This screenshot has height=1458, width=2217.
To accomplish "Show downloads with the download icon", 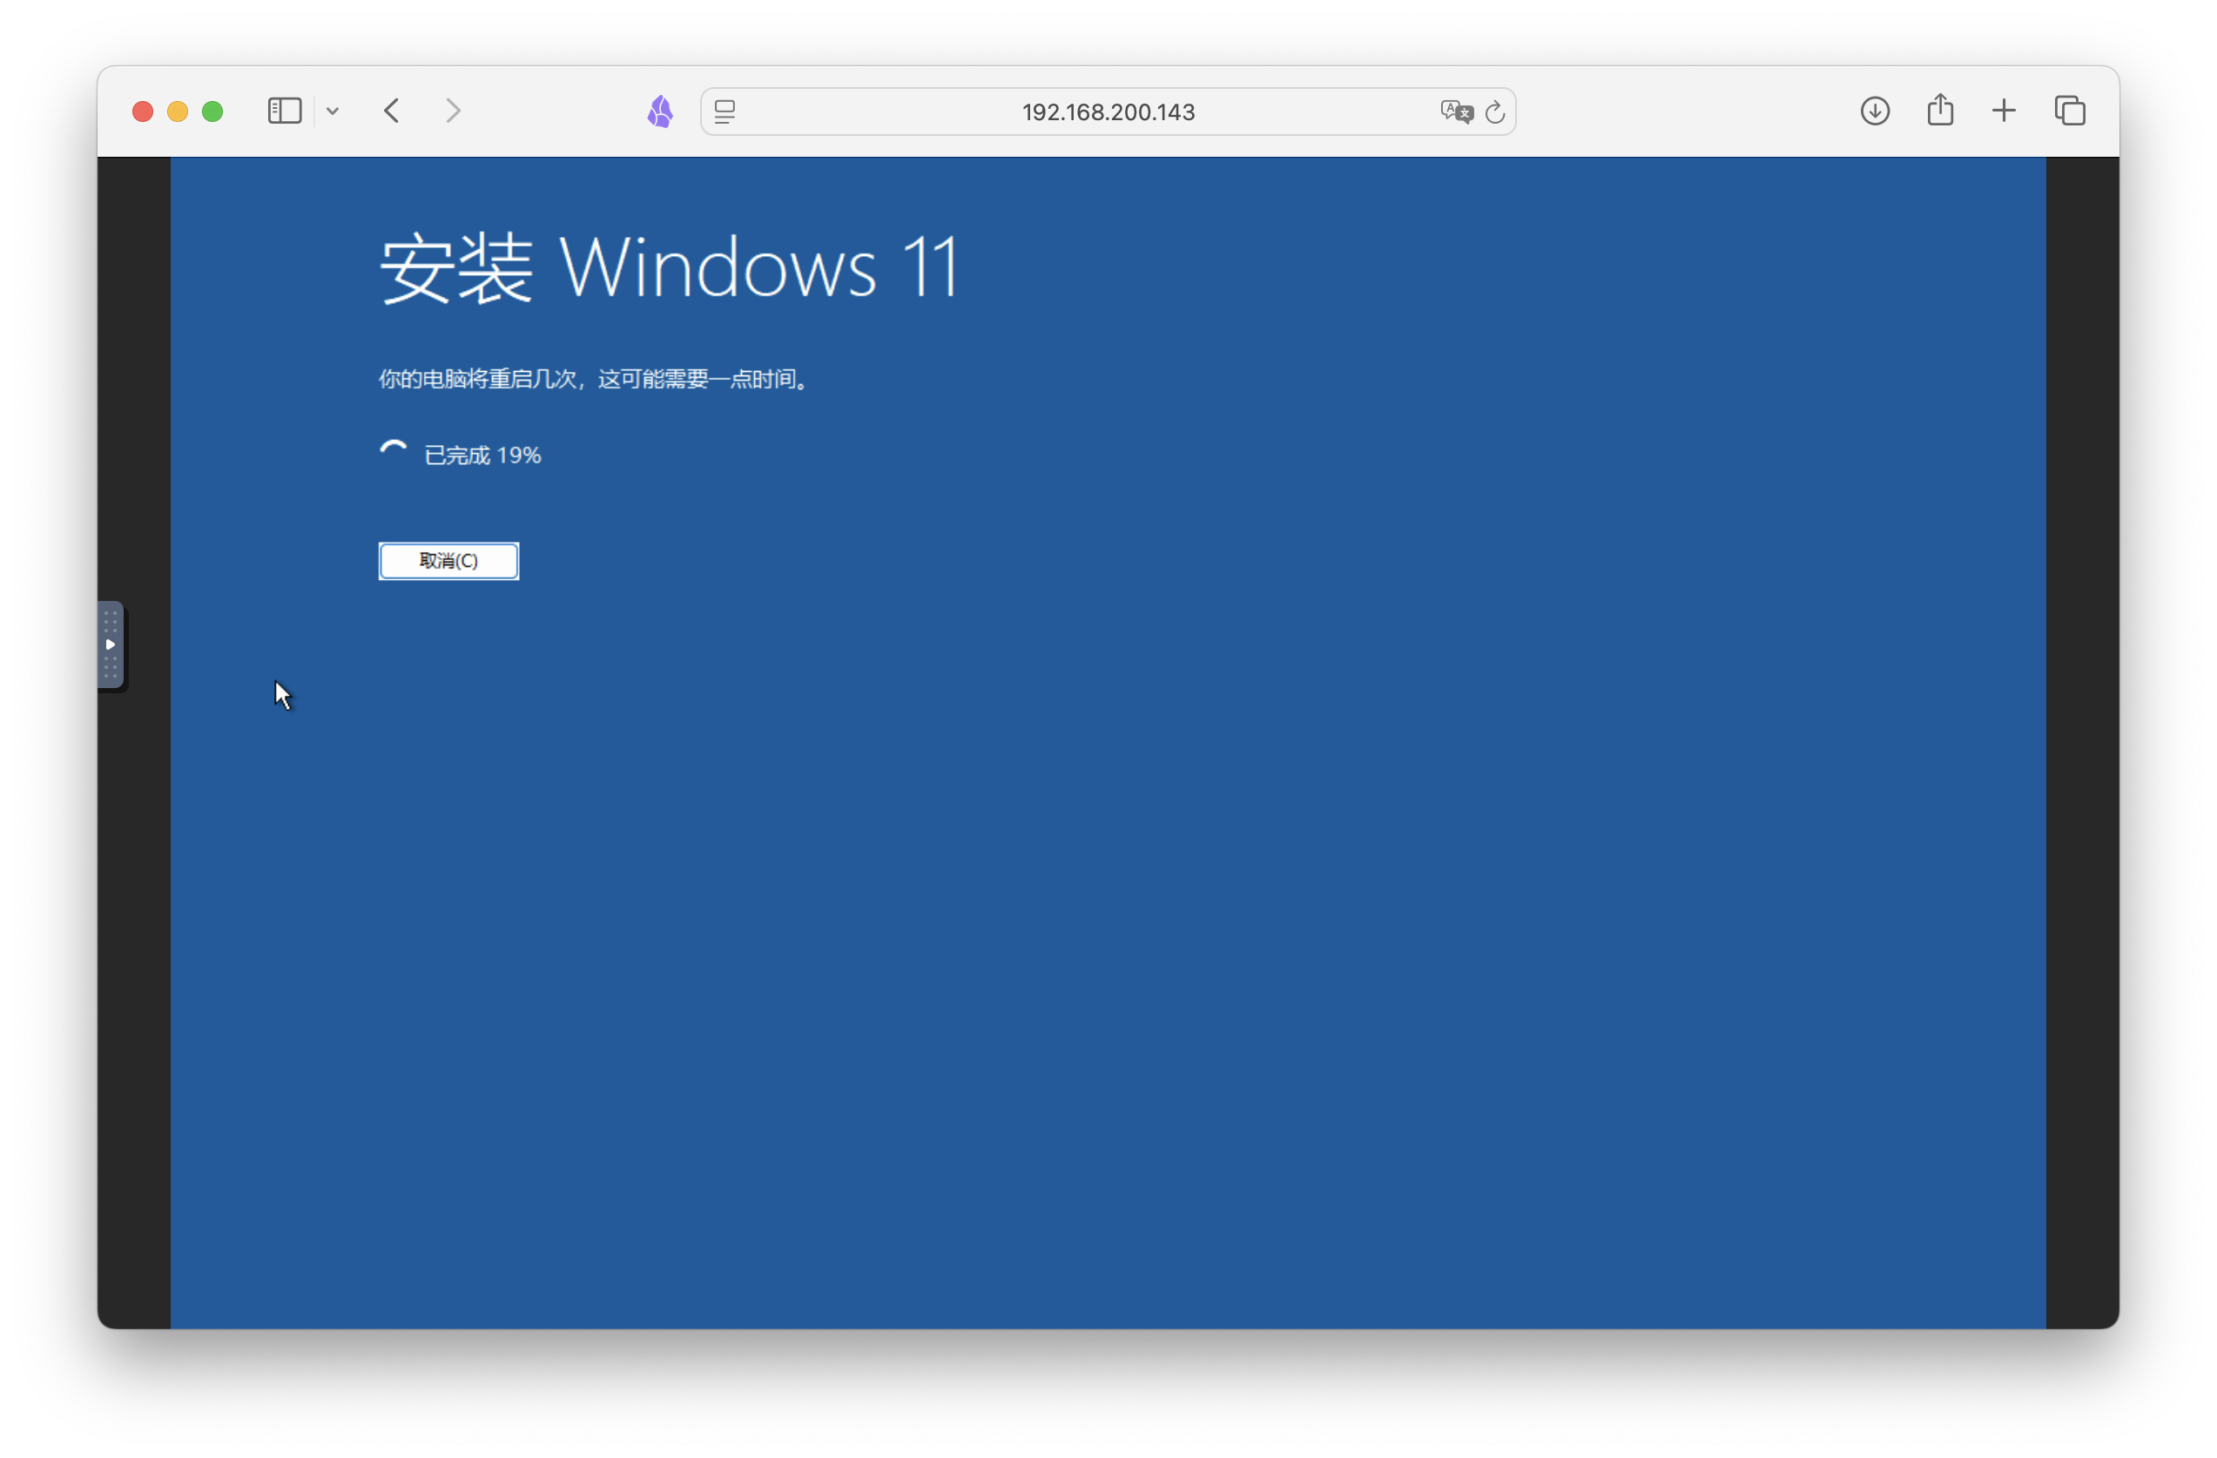I will pos(1874,111).
